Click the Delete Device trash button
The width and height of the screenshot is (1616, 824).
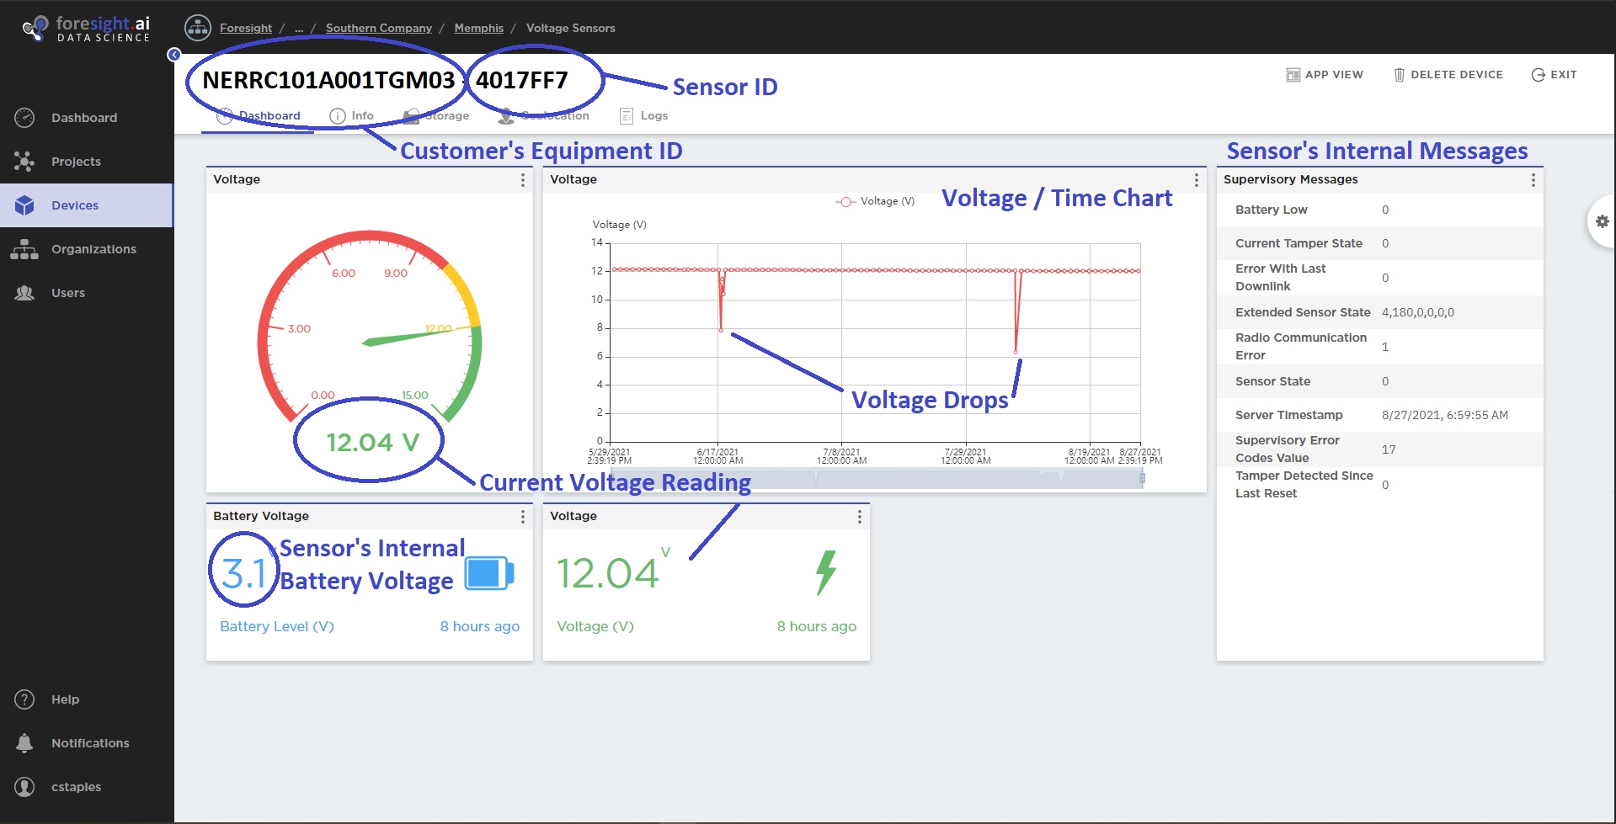point(1448,75)
